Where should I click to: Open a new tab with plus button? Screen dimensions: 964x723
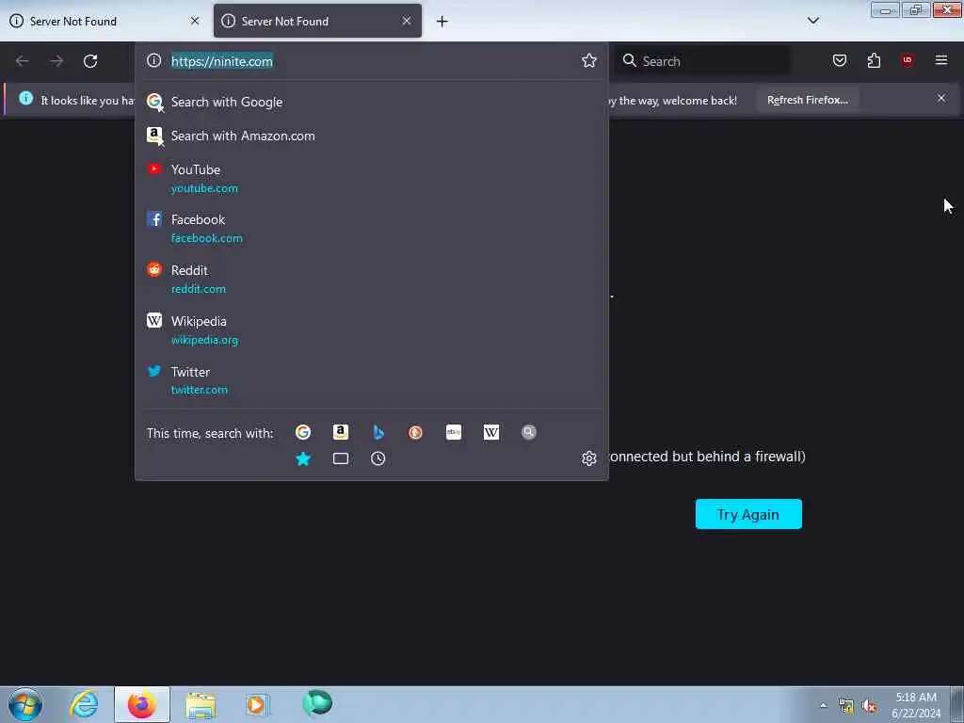point(442,22)
